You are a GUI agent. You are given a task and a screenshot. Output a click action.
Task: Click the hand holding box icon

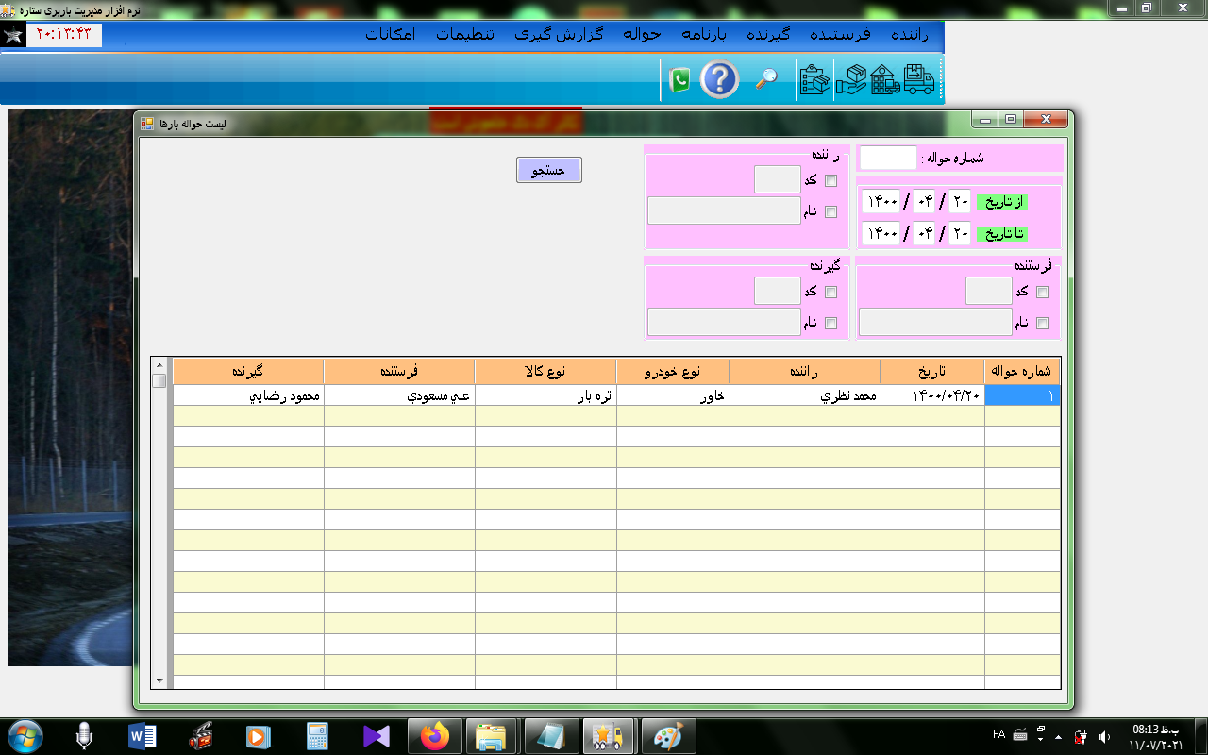click(x=851, y=79)
